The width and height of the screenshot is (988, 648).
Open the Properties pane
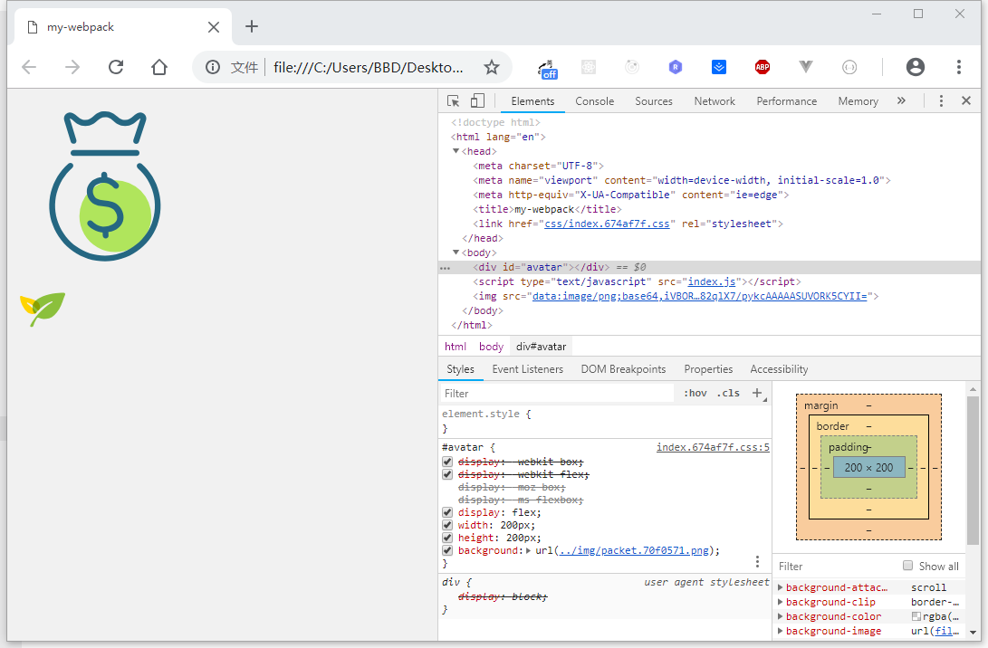click(x=708, y=369)
